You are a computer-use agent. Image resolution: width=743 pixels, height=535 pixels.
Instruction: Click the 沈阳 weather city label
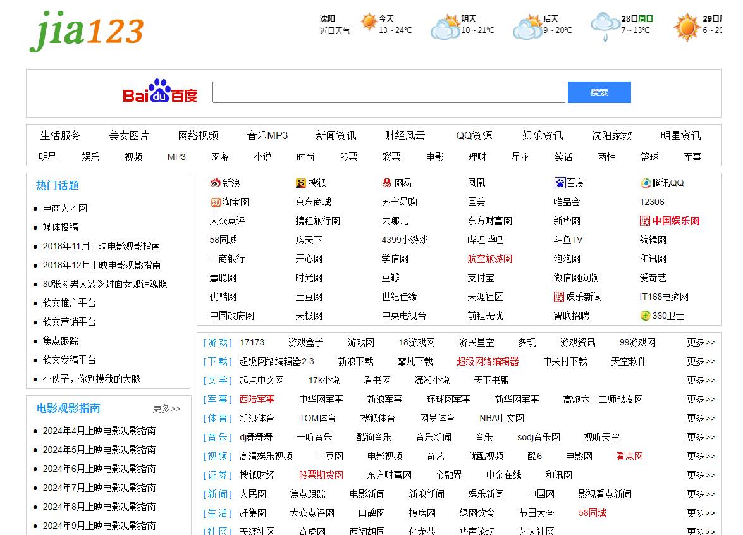tap(328, 18)
